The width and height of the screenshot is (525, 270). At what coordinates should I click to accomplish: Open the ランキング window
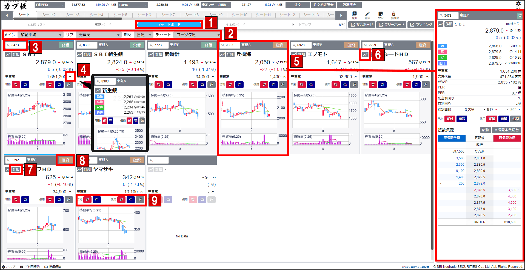point(421,25)
